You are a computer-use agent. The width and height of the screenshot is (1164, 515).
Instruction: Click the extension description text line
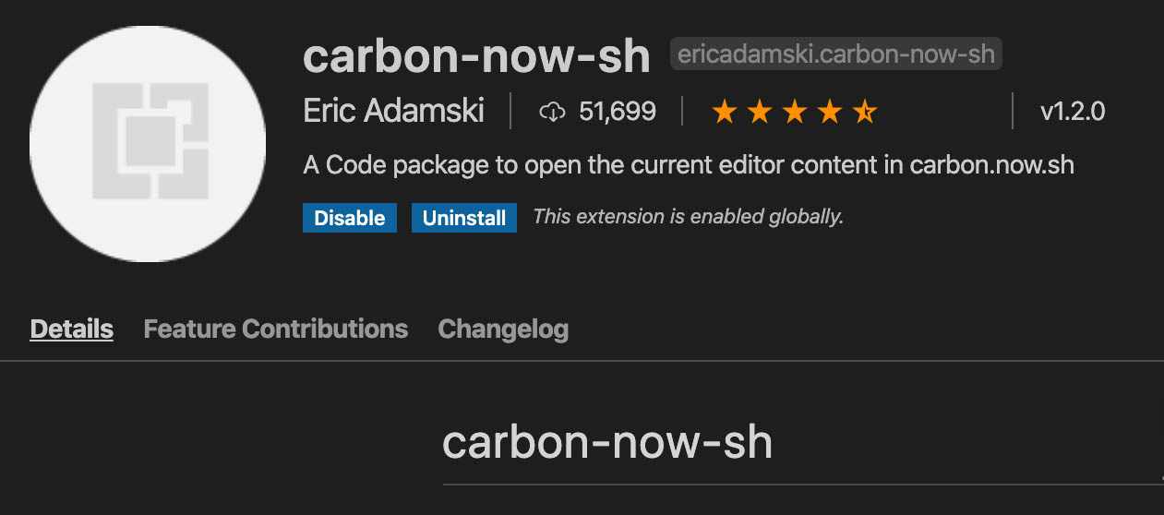point(688,166)
